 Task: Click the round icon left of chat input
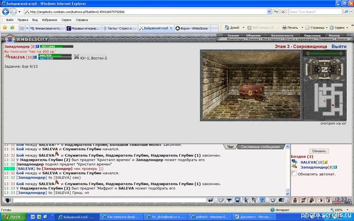point(8,200)
